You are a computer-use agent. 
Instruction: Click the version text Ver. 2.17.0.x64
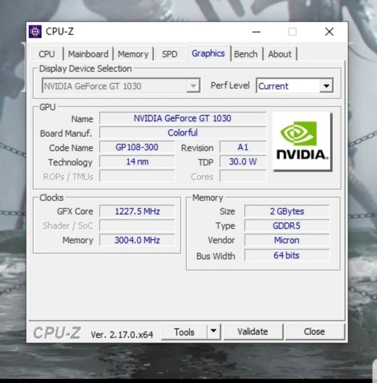pyautogui.click(x=122, y=334)
